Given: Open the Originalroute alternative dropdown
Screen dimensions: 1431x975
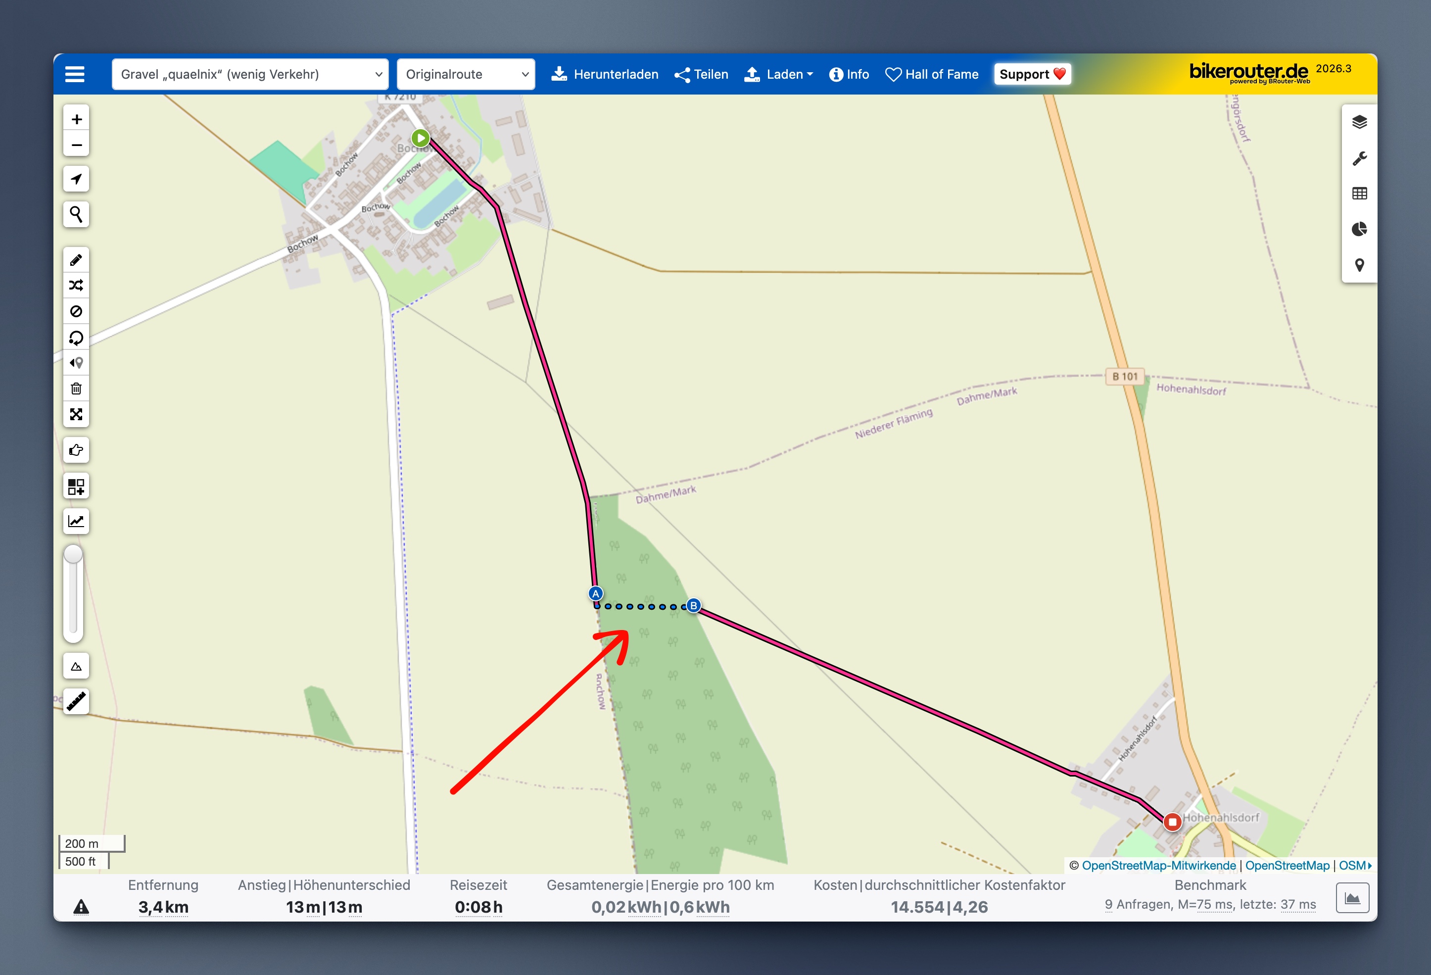Looking at the screenshot, I should click(x=466, y=75).
